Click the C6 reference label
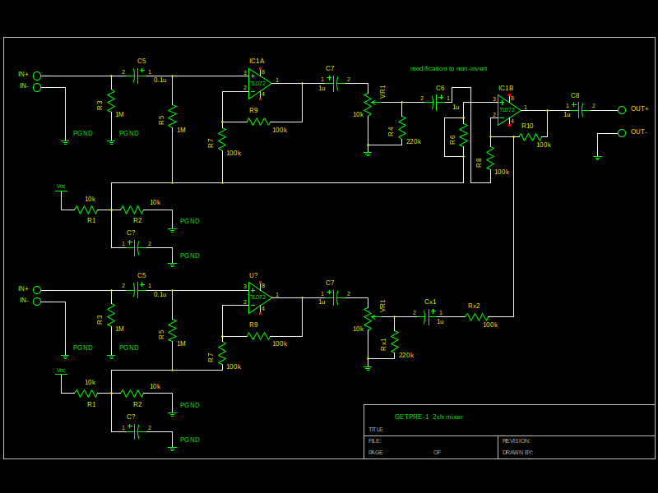The width and height of the screenshot is (658, 493). [440, 88]
